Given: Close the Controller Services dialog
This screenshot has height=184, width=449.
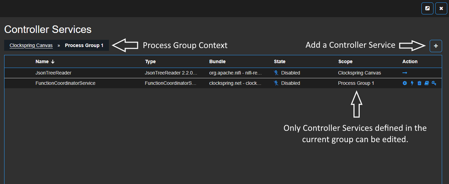Looking at the screenshot, I should (441, 8).
